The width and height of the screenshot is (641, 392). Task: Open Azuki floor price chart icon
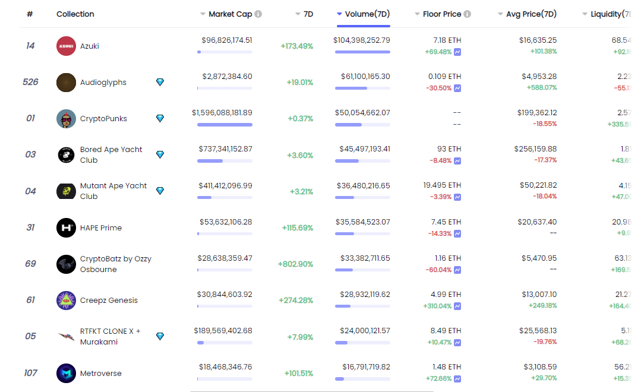coord(457,52)
